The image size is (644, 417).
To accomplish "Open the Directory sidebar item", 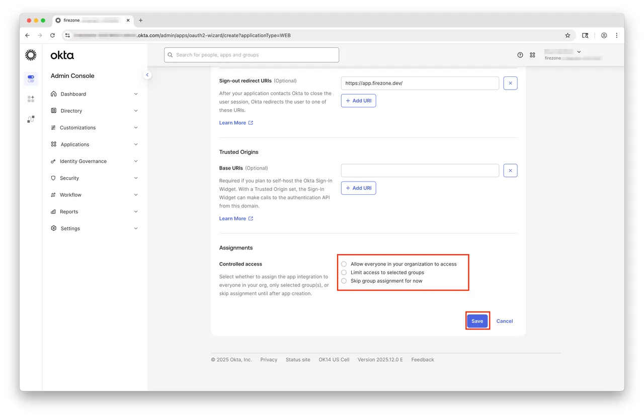I will point(95,111).
